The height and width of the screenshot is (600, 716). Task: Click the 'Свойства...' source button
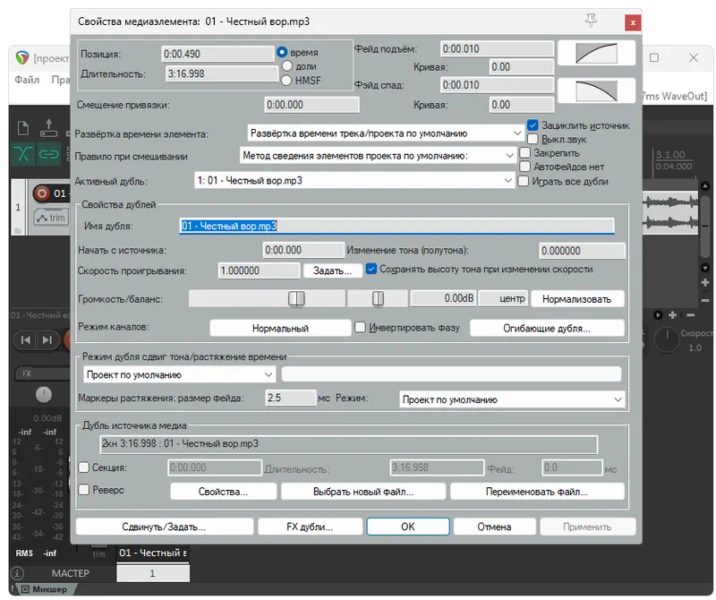[x=223, y=492]
